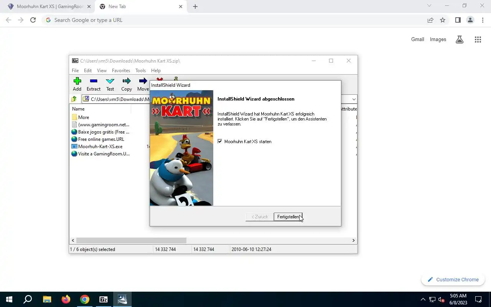
Task: Click the Fertigstellen button
Action: (288, 217)
